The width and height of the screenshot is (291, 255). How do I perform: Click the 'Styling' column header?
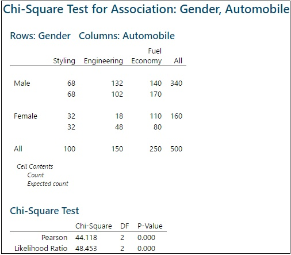coord(64,61)
